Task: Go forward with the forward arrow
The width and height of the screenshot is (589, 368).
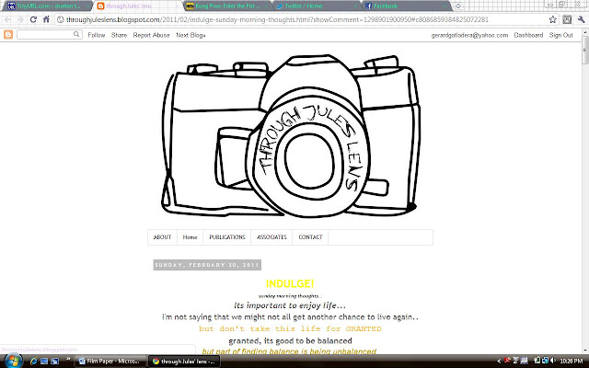Action: (x=20, y=19)
